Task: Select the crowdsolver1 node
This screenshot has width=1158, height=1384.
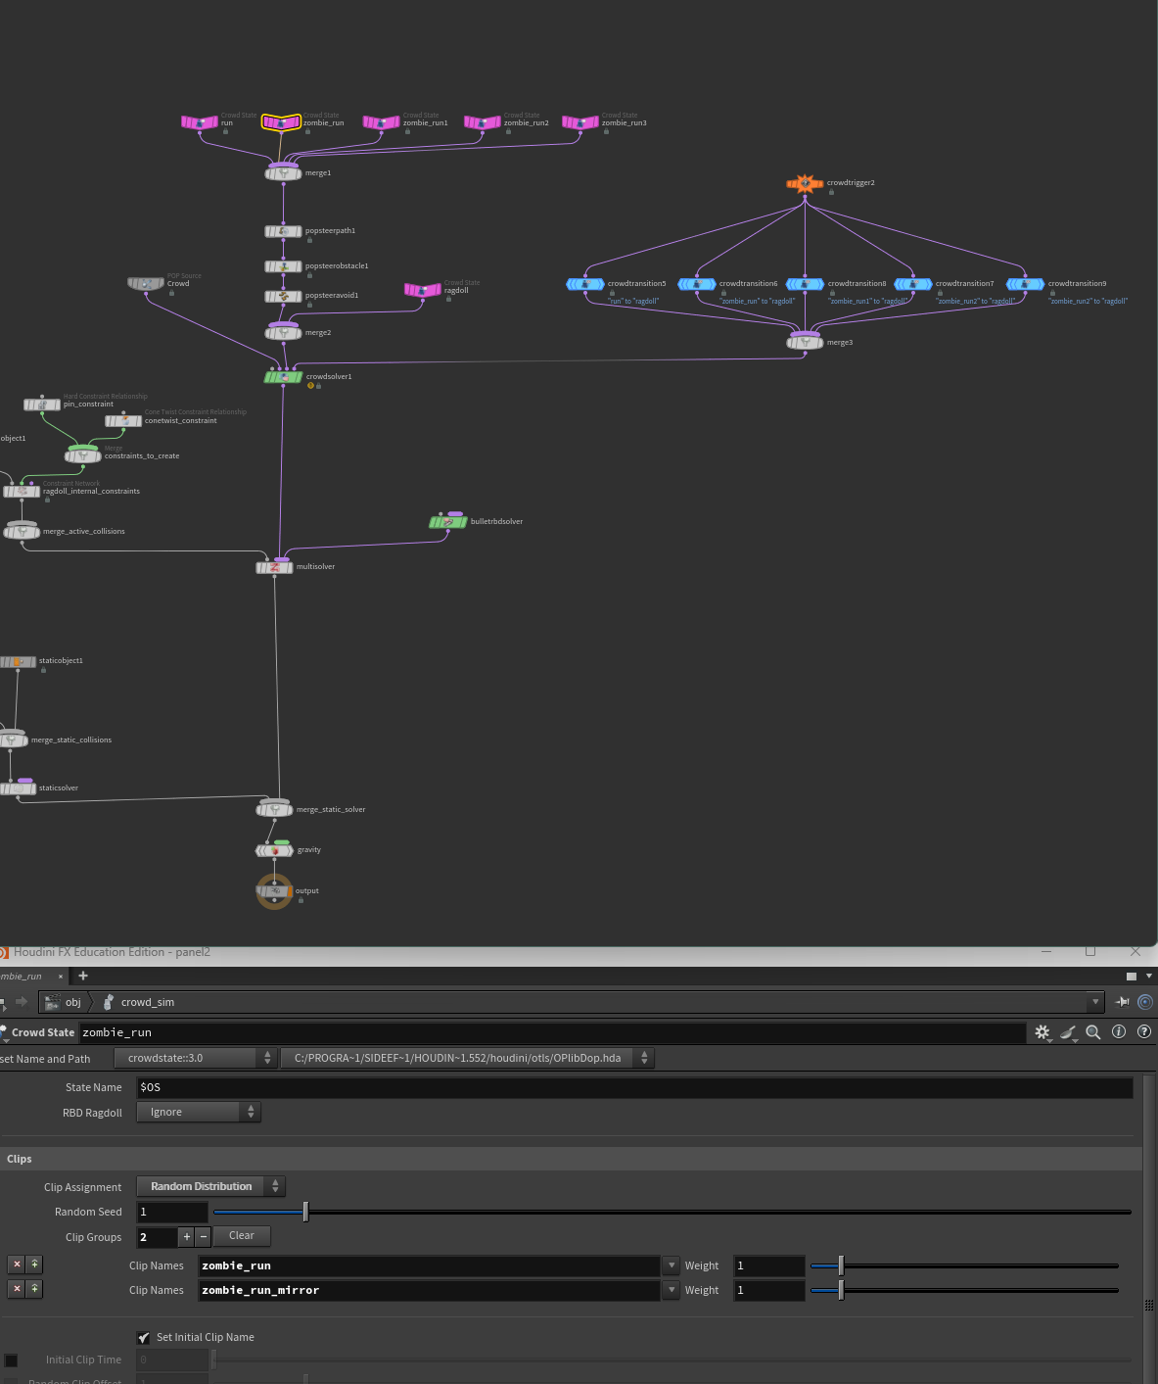Action: (283, 376)
